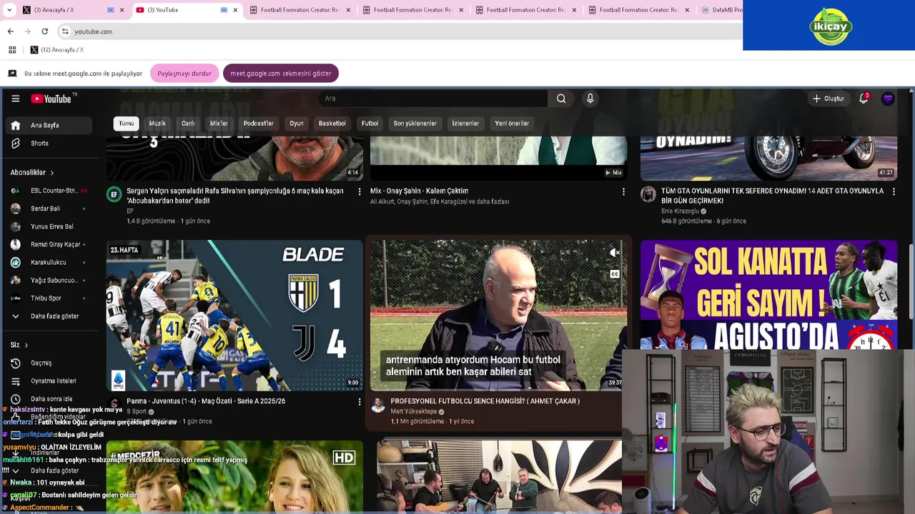Go back in browser history
The height and width of the screenshot is (514, 915).
[10, 31]
